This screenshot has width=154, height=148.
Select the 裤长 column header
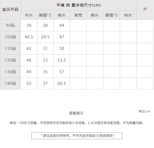[95, 15]
